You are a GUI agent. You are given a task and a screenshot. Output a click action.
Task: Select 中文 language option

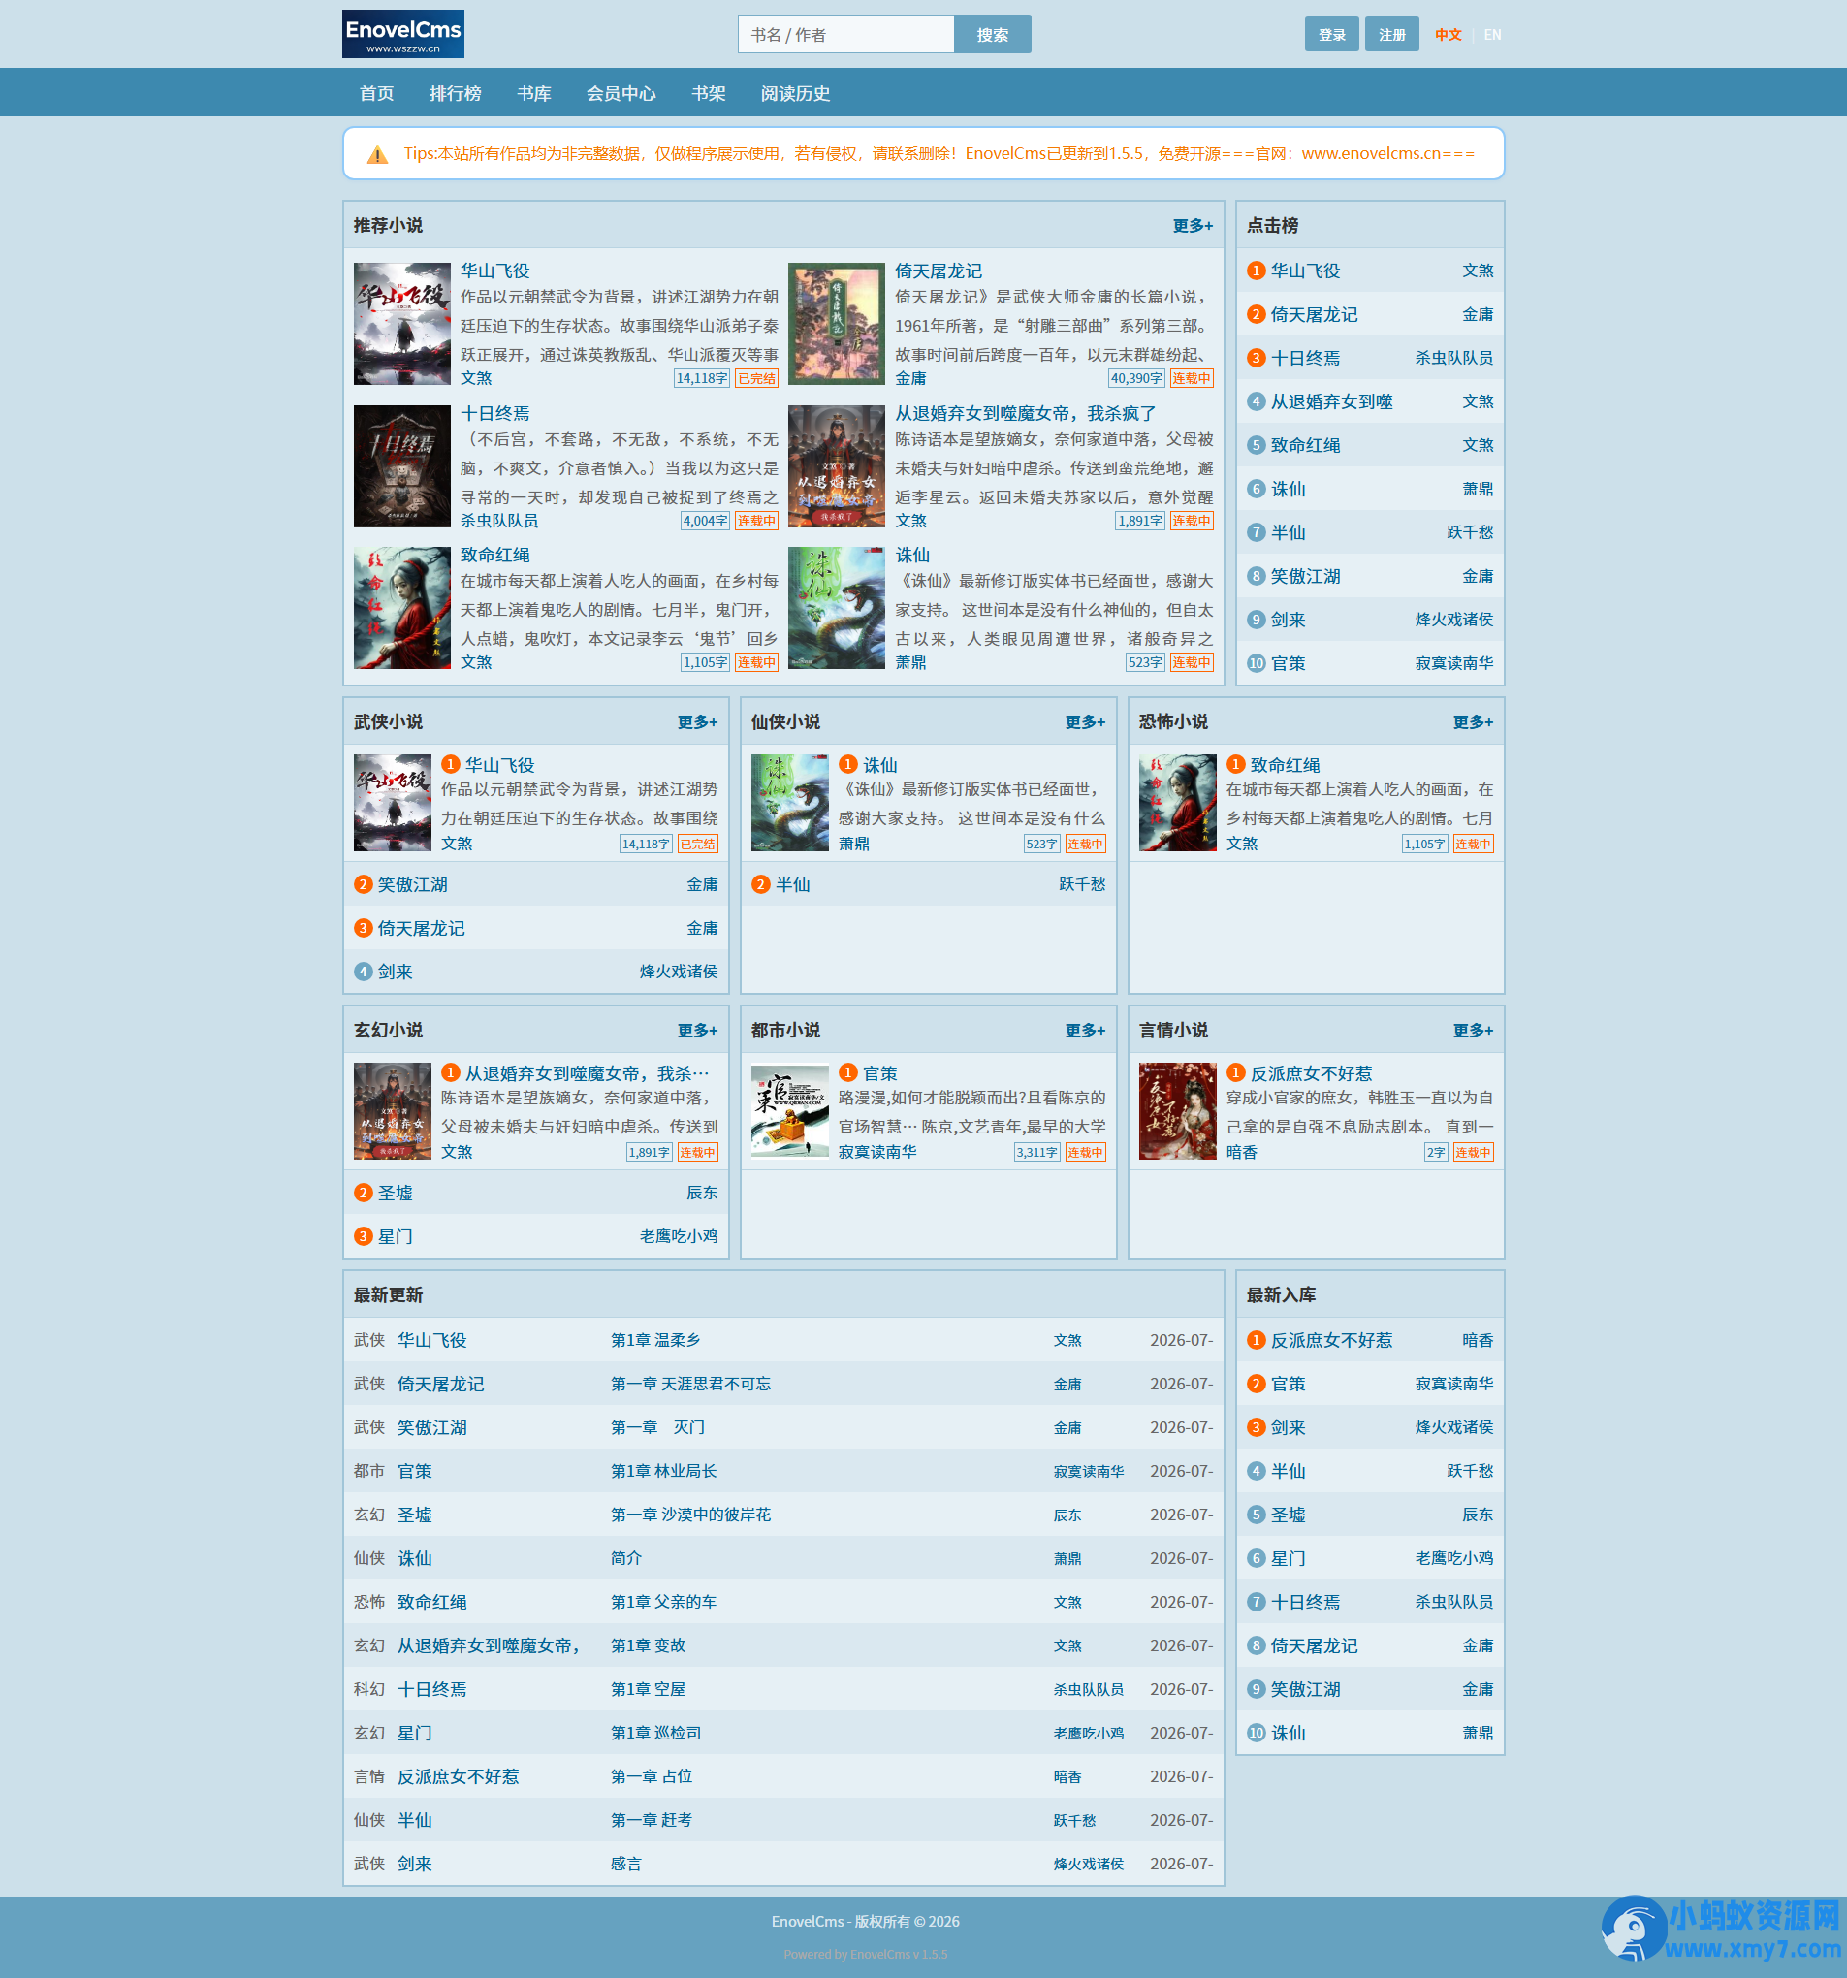1448,35
